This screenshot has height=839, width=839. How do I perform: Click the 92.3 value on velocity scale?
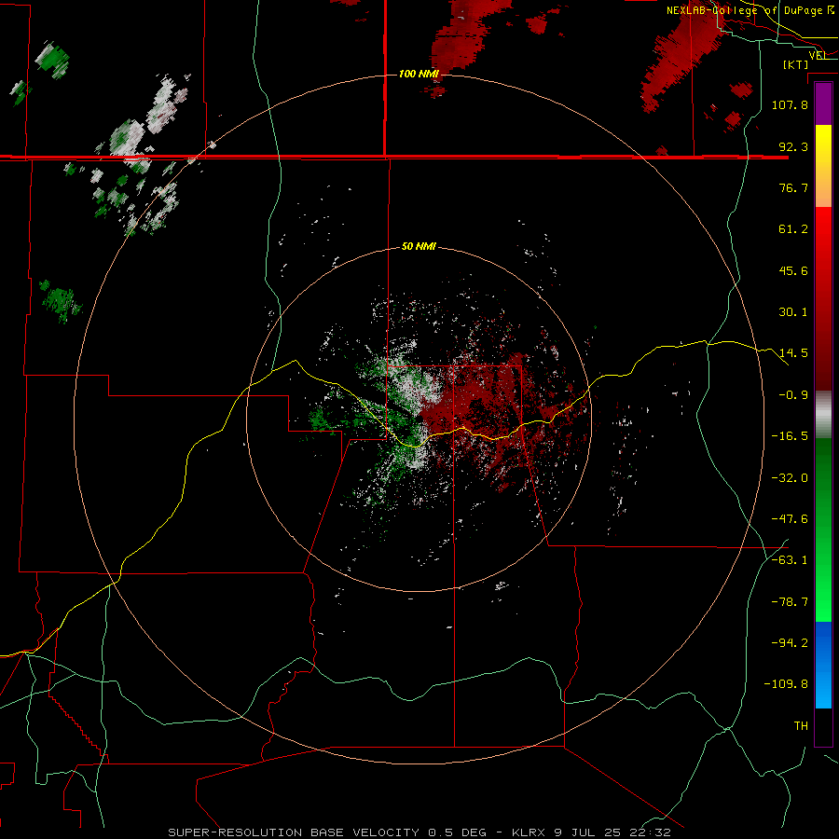point(793,146)
